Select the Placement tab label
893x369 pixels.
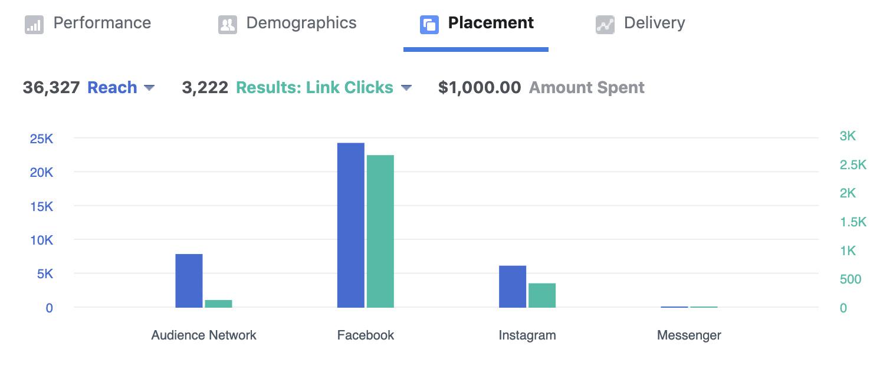pos(491,23)
